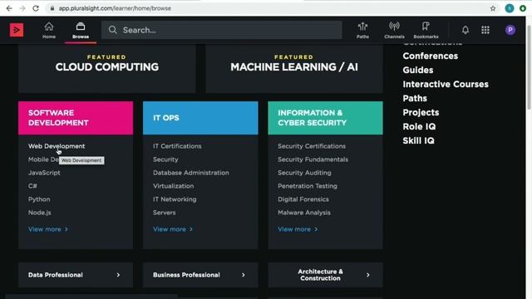Click the green extension icon
The width and height of the screenshot is (532, 299).
(x=523, y=8)
